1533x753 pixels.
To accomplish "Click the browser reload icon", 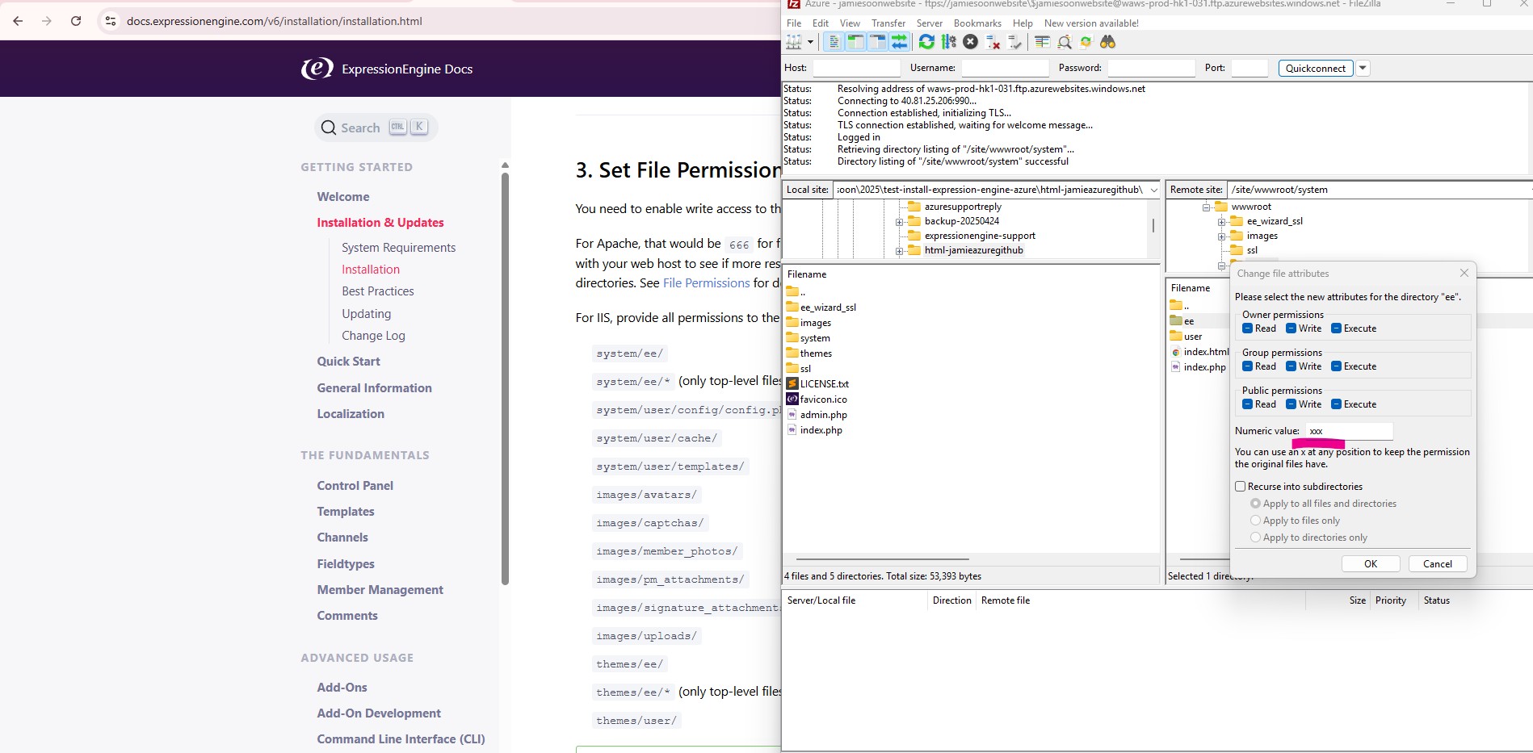I will pyautogui.click(x=76, y=21).
